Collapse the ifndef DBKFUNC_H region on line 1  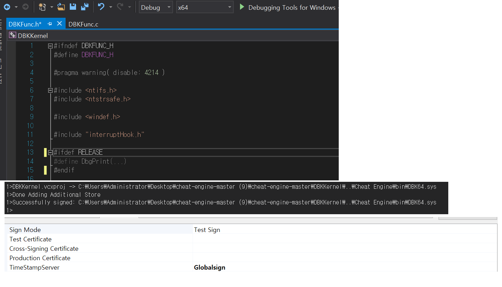click(50, 45)
